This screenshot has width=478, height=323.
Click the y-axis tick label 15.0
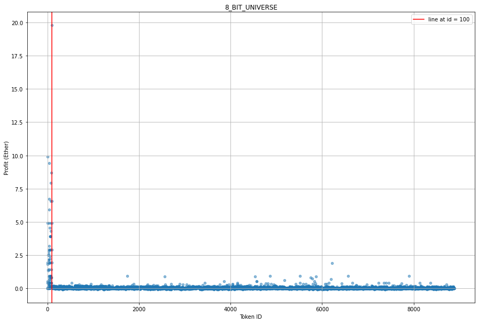tap(18, 89)
